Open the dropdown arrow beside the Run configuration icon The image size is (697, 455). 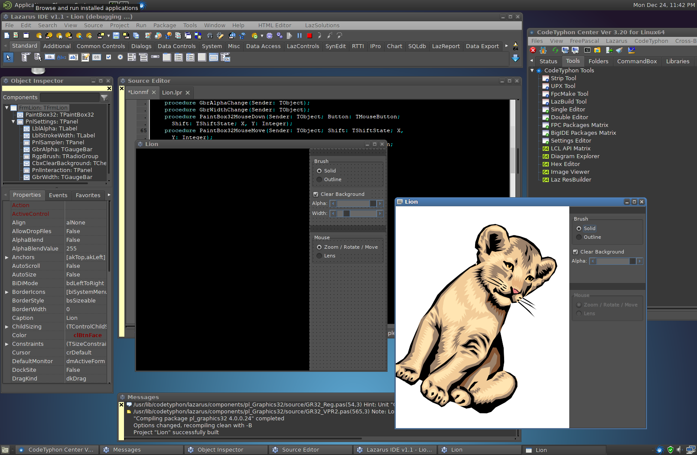262,36
